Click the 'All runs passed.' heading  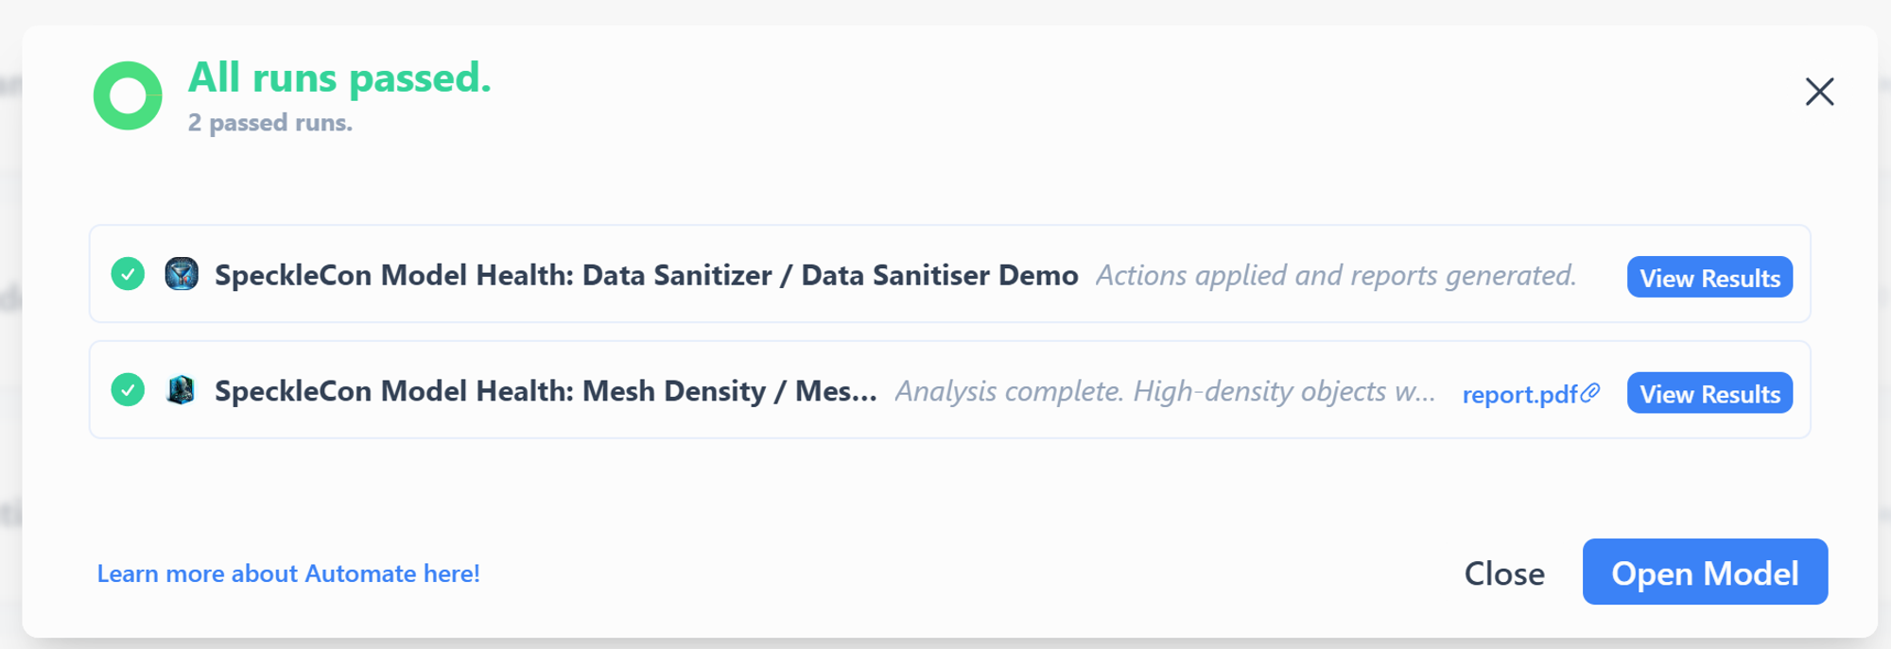339,77
